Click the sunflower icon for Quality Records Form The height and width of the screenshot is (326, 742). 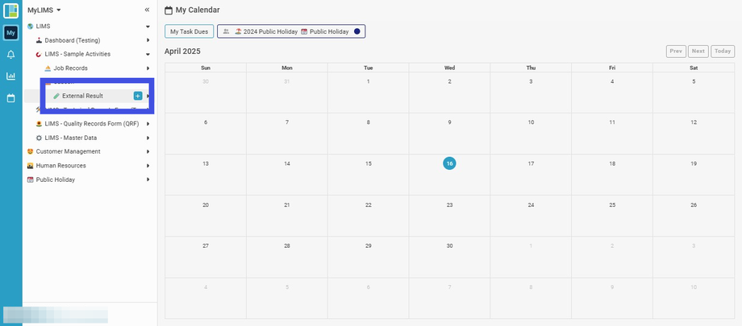[39, 124]
